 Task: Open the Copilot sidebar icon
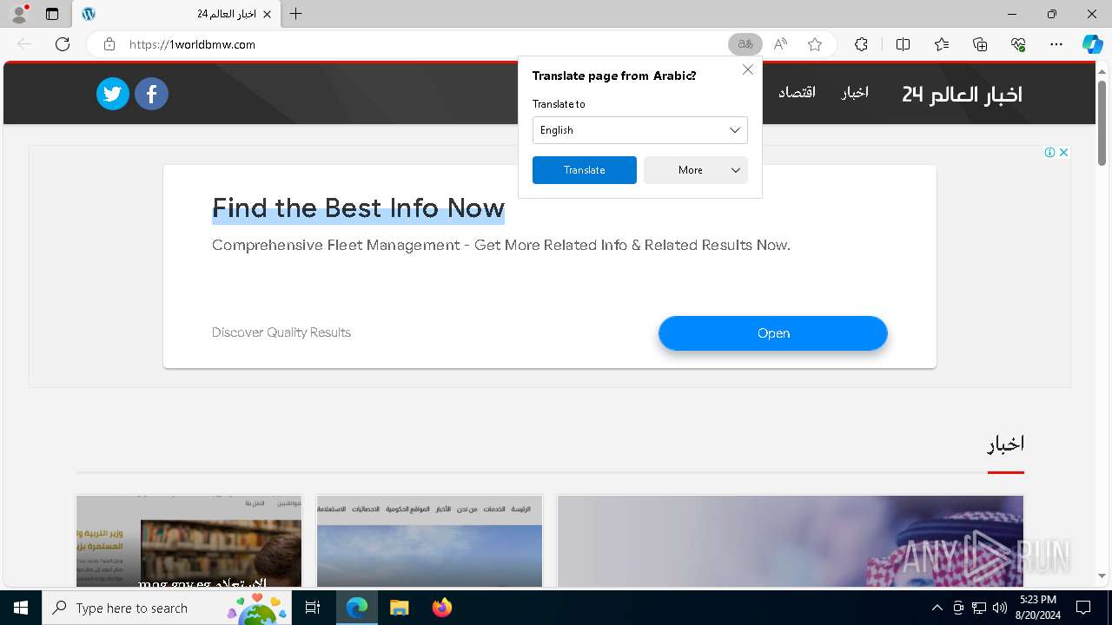(1092, 44)
